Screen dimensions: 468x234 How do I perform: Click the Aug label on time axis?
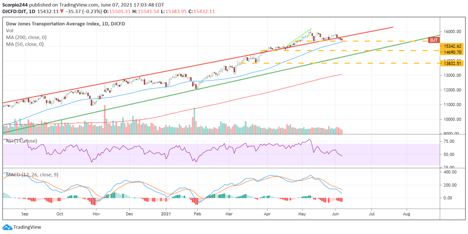(407, 214)
